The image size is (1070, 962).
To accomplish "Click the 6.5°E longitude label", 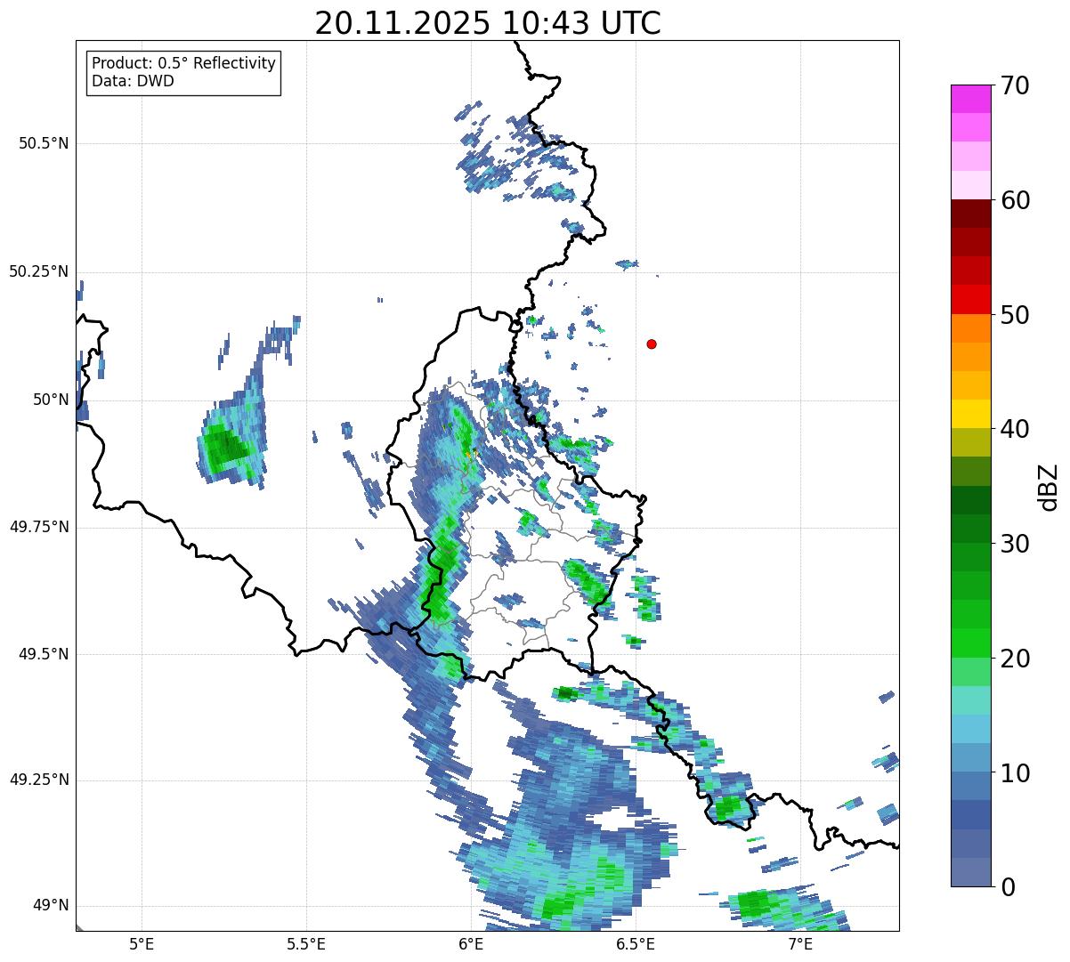I will tap(636, 944).
